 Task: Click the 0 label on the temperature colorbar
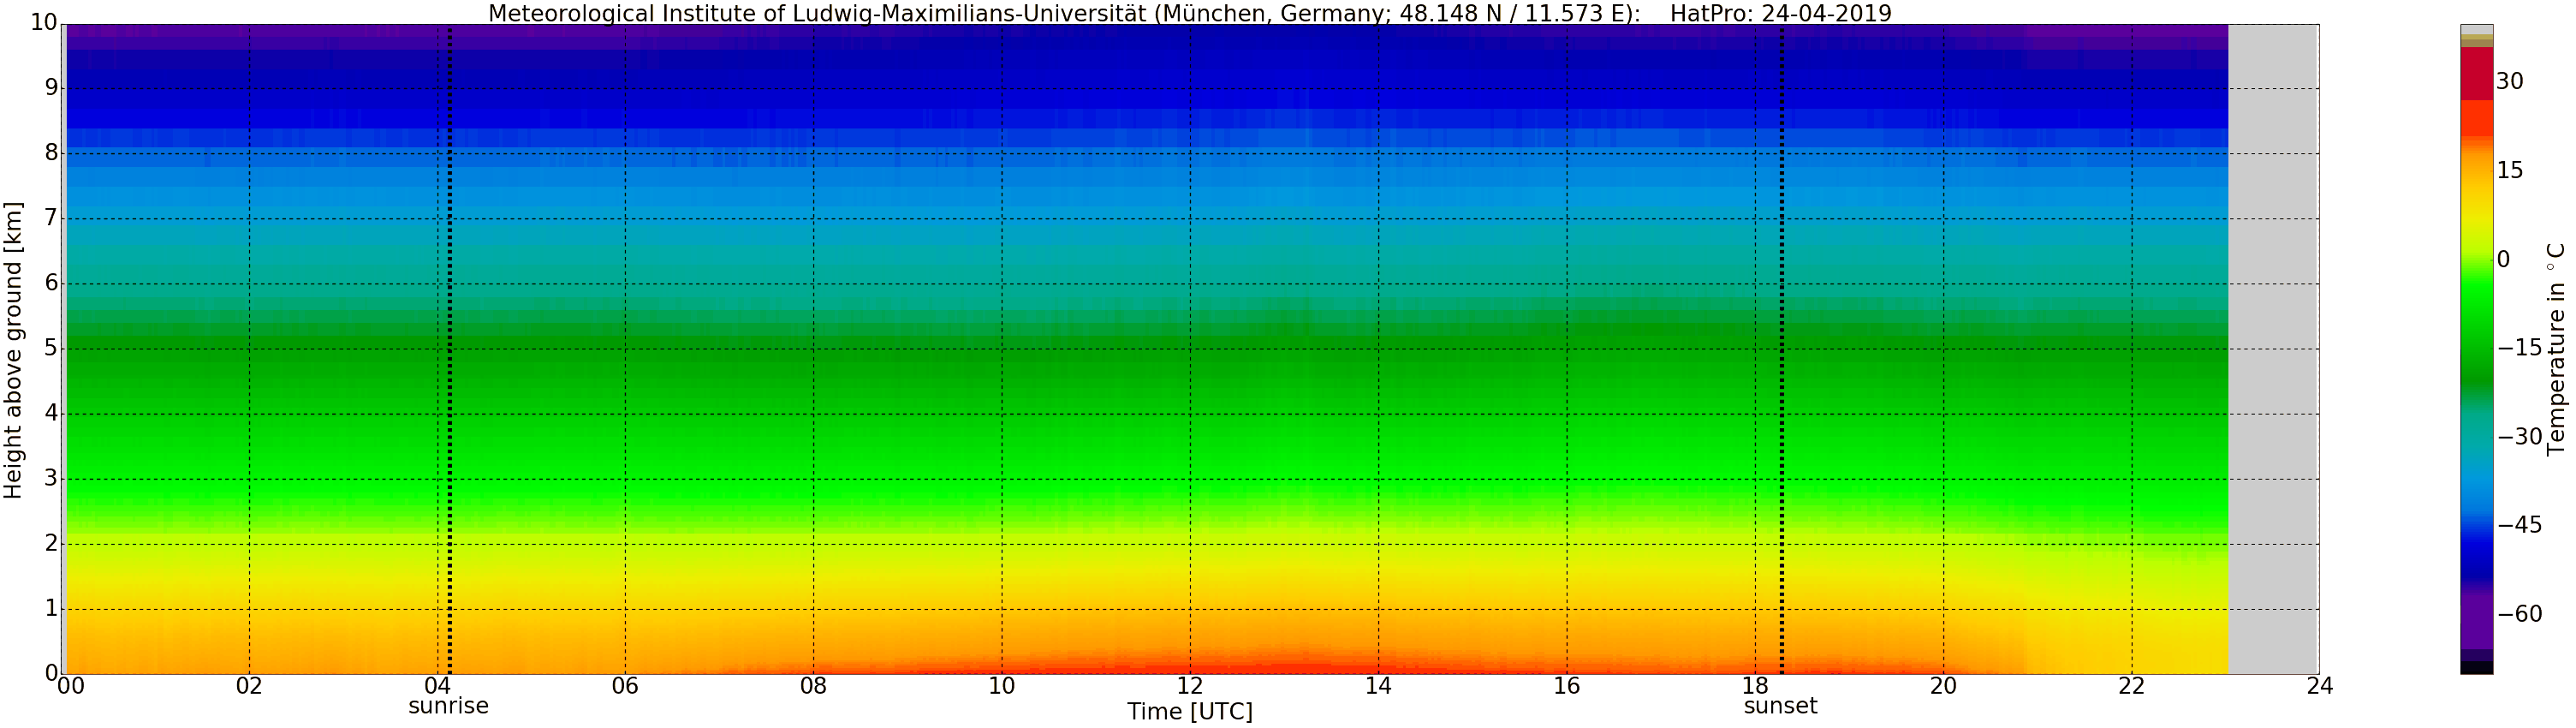[x=2503, y=260]
